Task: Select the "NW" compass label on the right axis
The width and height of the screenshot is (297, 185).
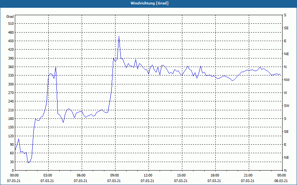Action: click(287, 80)
